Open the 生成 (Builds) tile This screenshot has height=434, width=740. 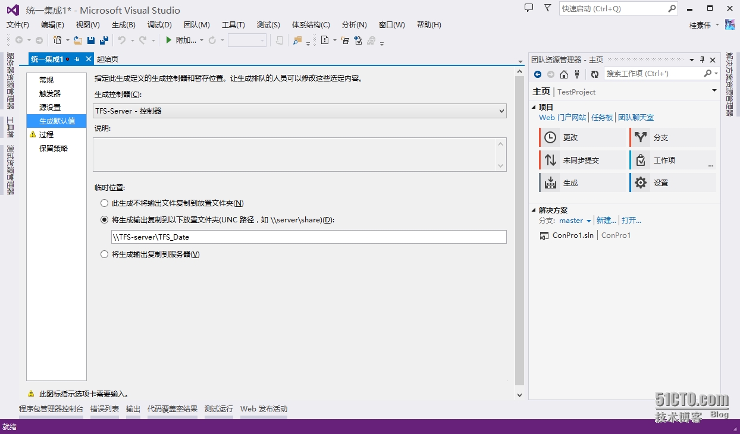coord(583,183)
